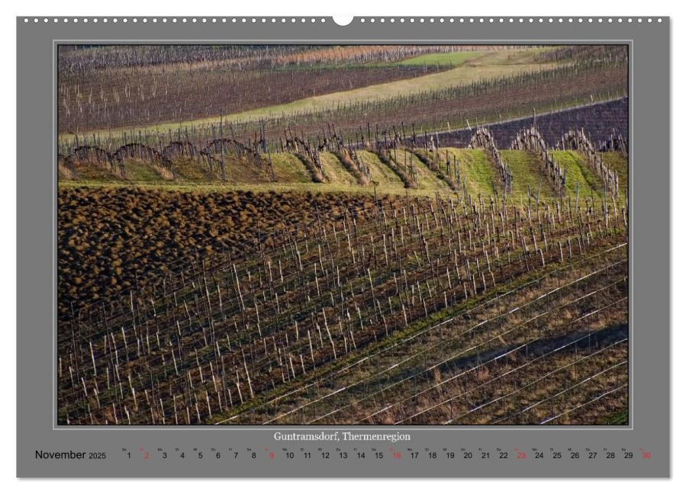Select day 26 in the calendar strip
Viewport: 686px width, 494px height.
pos(575,456)
